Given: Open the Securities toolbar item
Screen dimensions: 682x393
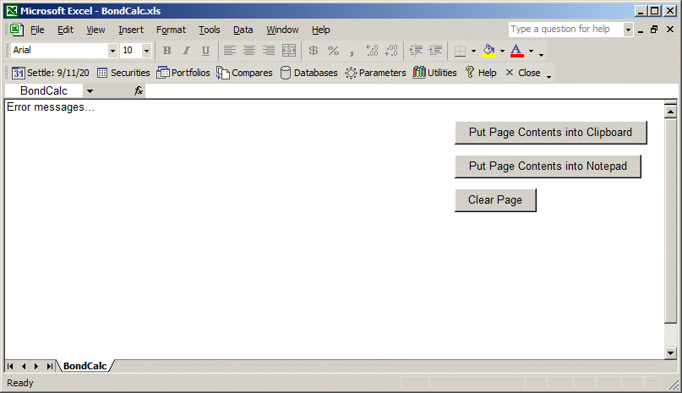Looking at the screenshot, I should coord(123,73).
